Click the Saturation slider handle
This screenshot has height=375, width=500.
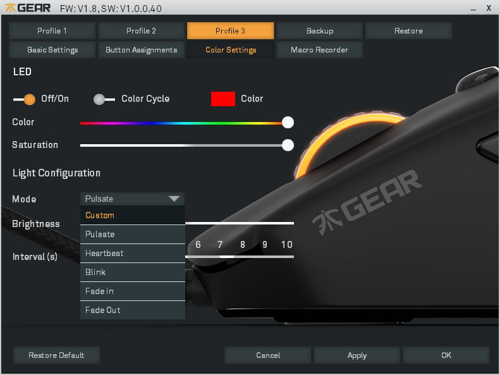tap(288, 145)
